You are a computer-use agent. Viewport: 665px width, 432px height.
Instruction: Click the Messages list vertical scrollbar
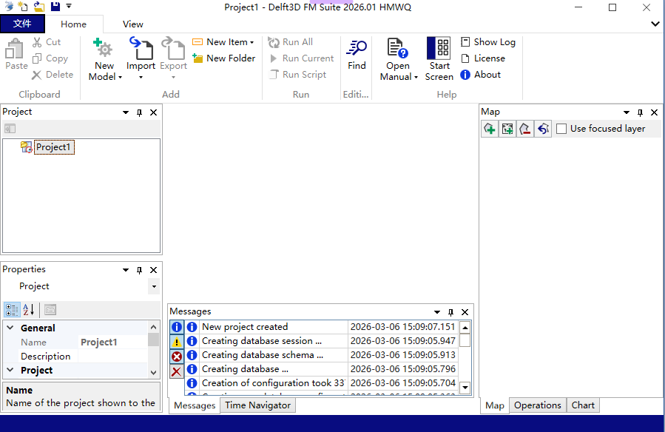465,355
